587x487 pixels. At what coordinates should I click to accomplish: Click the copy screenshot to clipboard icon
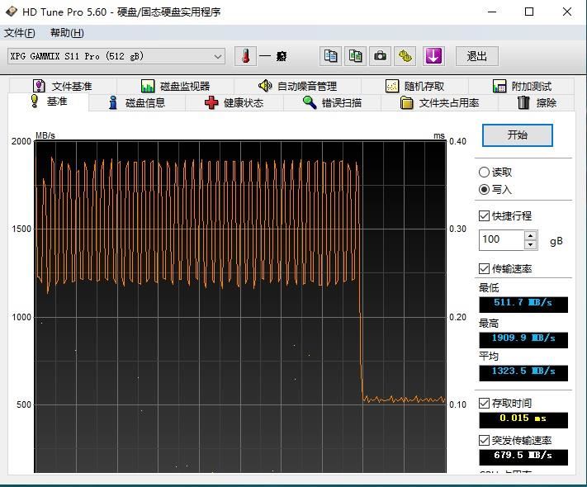355,56
